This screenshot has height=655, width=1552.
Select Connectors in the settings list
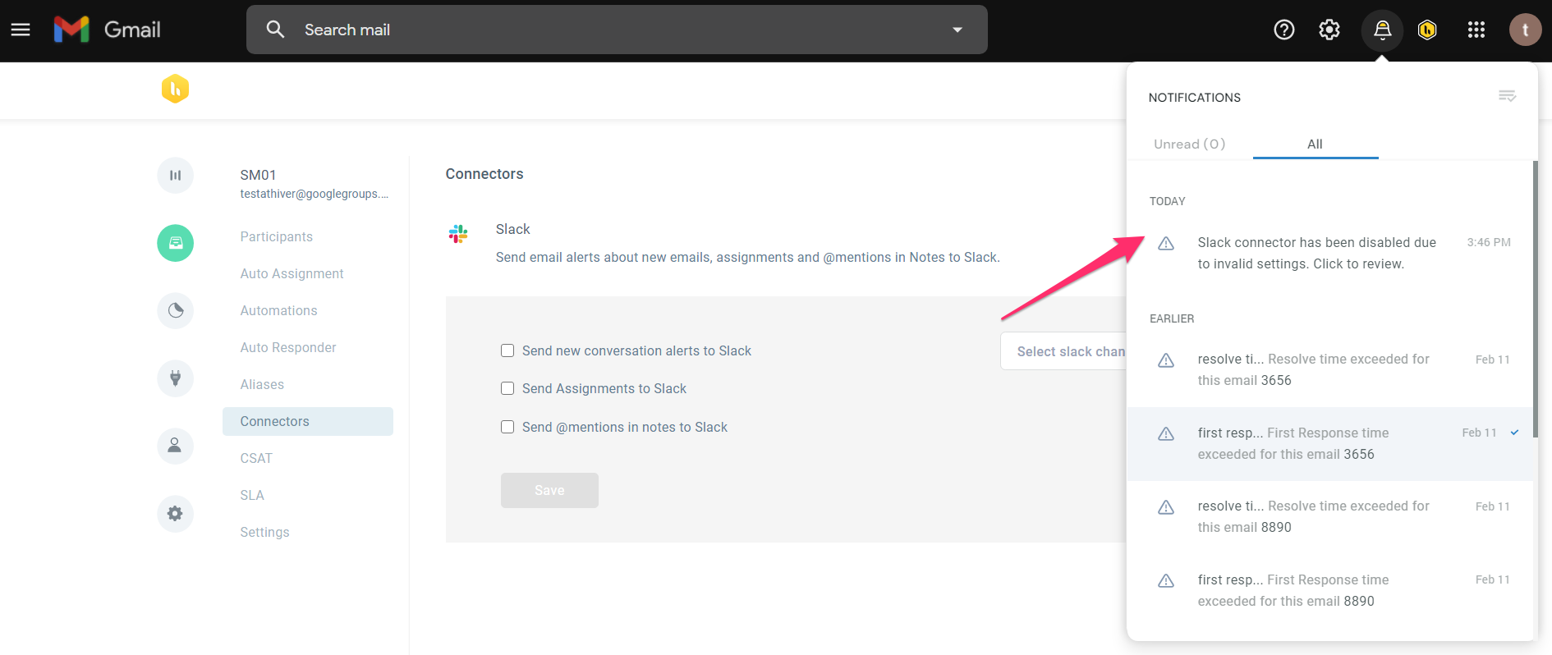[x=308, y=421]
